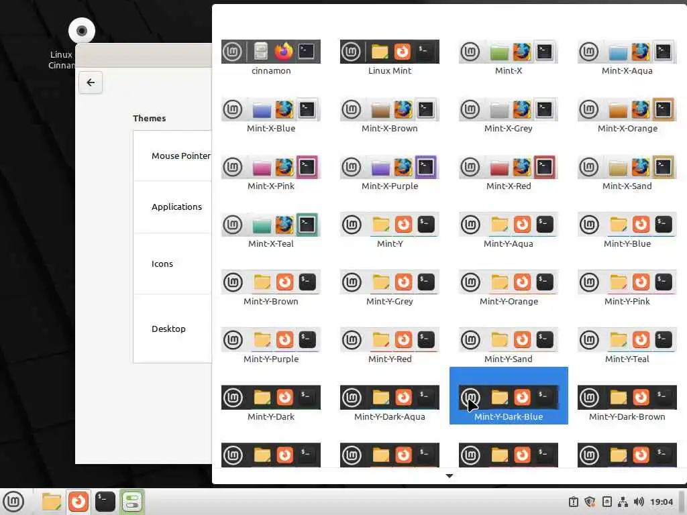The image size is (687, 515).
Task: Switch to the System Settings panel window
Action: click(x=132, y=502)
